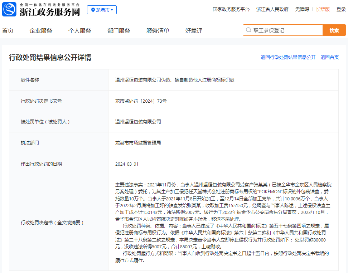
Task: Open the 个人服务 navigation item
Action: pyautogui.click(x=80, y=31)
